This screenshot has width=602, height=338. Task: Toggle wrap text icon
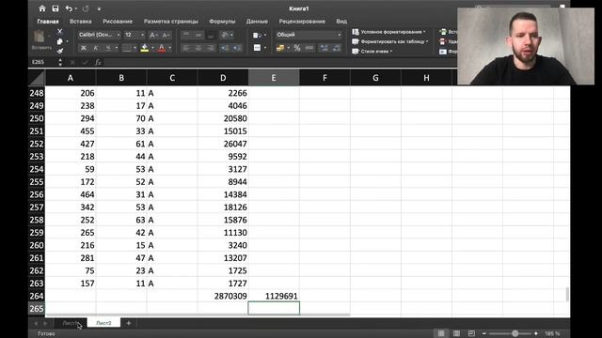[257, 35]
